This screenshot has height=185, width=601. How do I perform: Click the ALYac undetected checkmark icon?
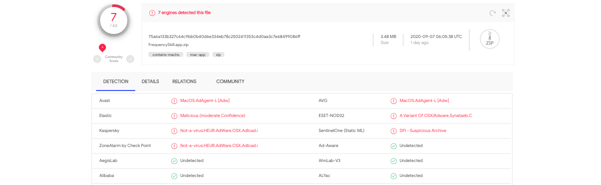pos(394,175)
